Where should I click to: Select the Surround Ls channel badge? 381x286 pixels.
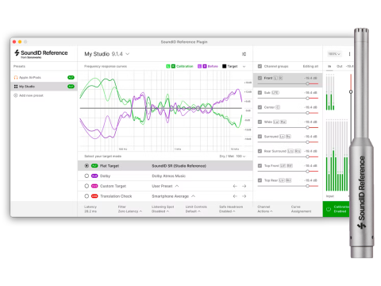(282, 137)
